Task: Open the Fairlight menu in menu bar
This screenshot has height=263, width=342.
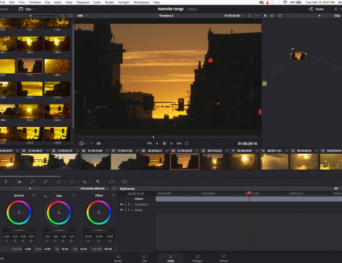Action: (x=124, y=3)
